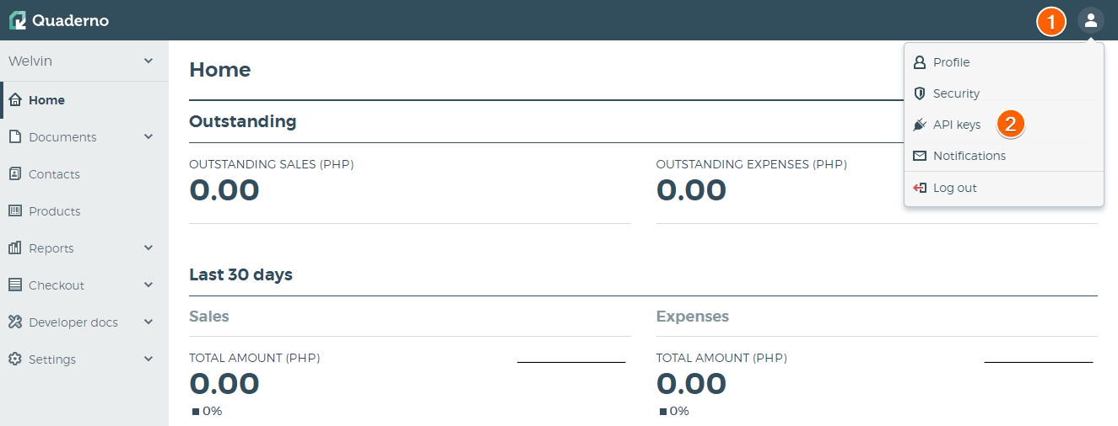Click the Documents file icon

tap(14, 137)
